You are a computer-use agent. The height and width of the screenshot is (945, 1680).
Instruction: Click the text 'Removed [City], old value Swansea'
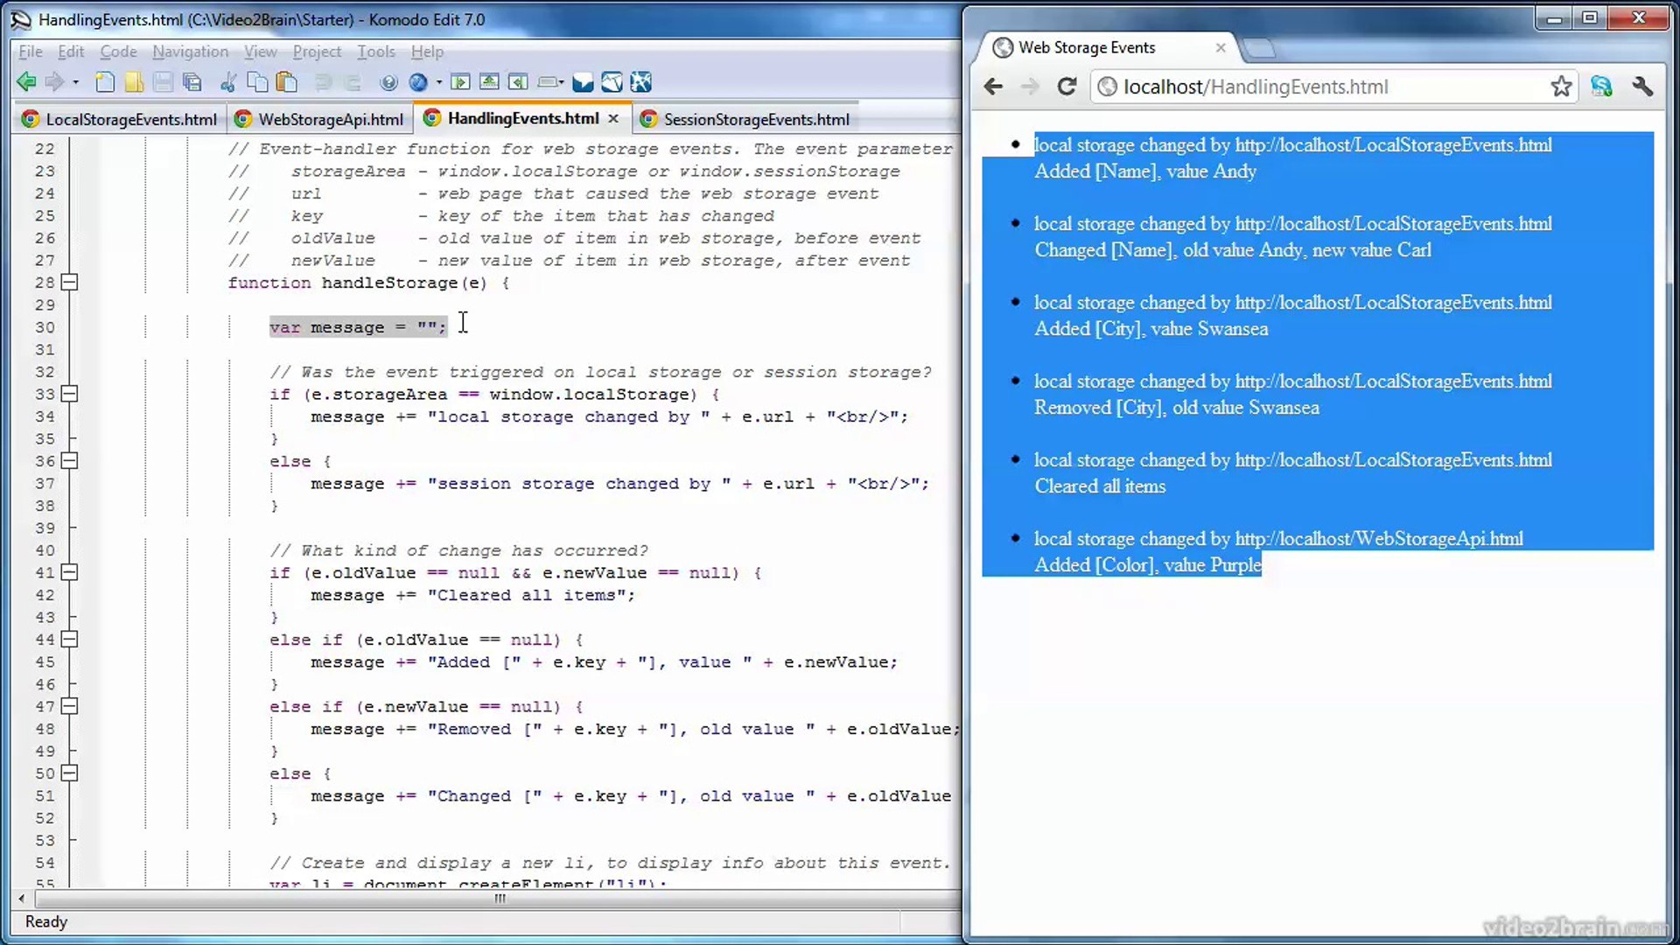point(1177,408)
